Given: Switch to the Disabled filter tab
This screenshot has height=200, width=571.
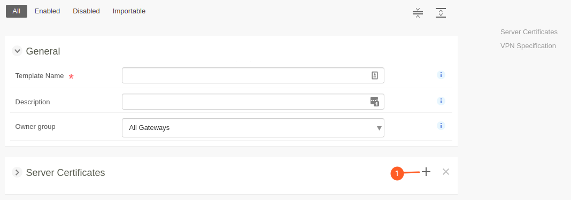Looking at the screenshot, I should point(86,11).
